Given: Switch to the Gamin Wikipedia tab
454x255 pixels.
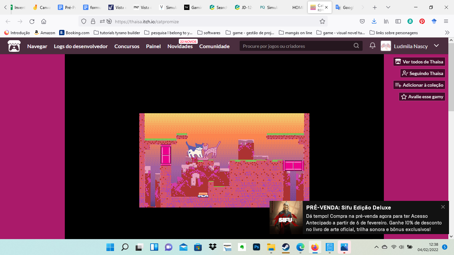Looking at the screenshot, I should (x=193, y=7).
